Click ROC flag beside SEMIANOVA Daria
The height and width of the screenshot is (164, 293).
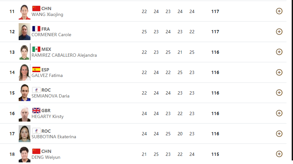[x=36, y=90]
